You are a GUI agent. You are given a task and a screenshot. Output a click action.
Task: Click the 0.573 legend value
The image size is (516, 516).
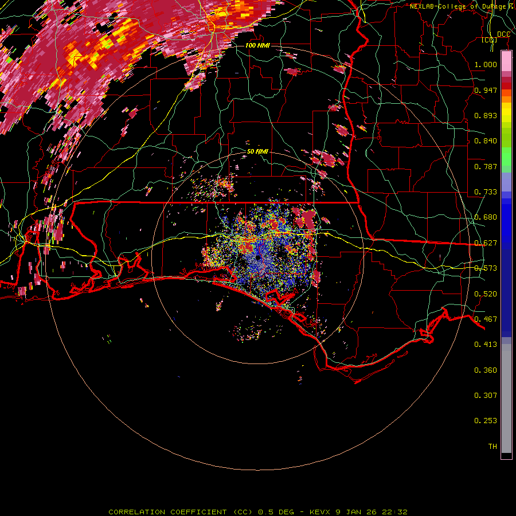(x=486, y=268)
